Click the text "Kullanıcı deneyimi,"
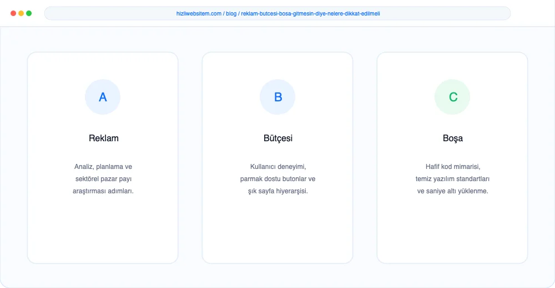 pos(278,167)
